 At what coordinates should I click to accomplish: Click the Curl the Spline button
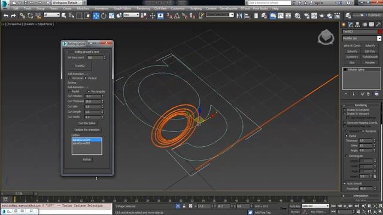coord(87,123)
